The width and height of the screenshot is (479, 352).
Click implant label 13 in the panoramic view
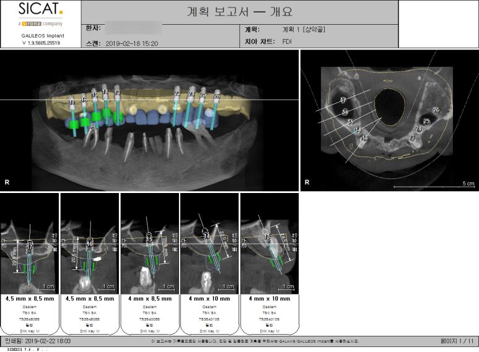click(x=117, y=92)
